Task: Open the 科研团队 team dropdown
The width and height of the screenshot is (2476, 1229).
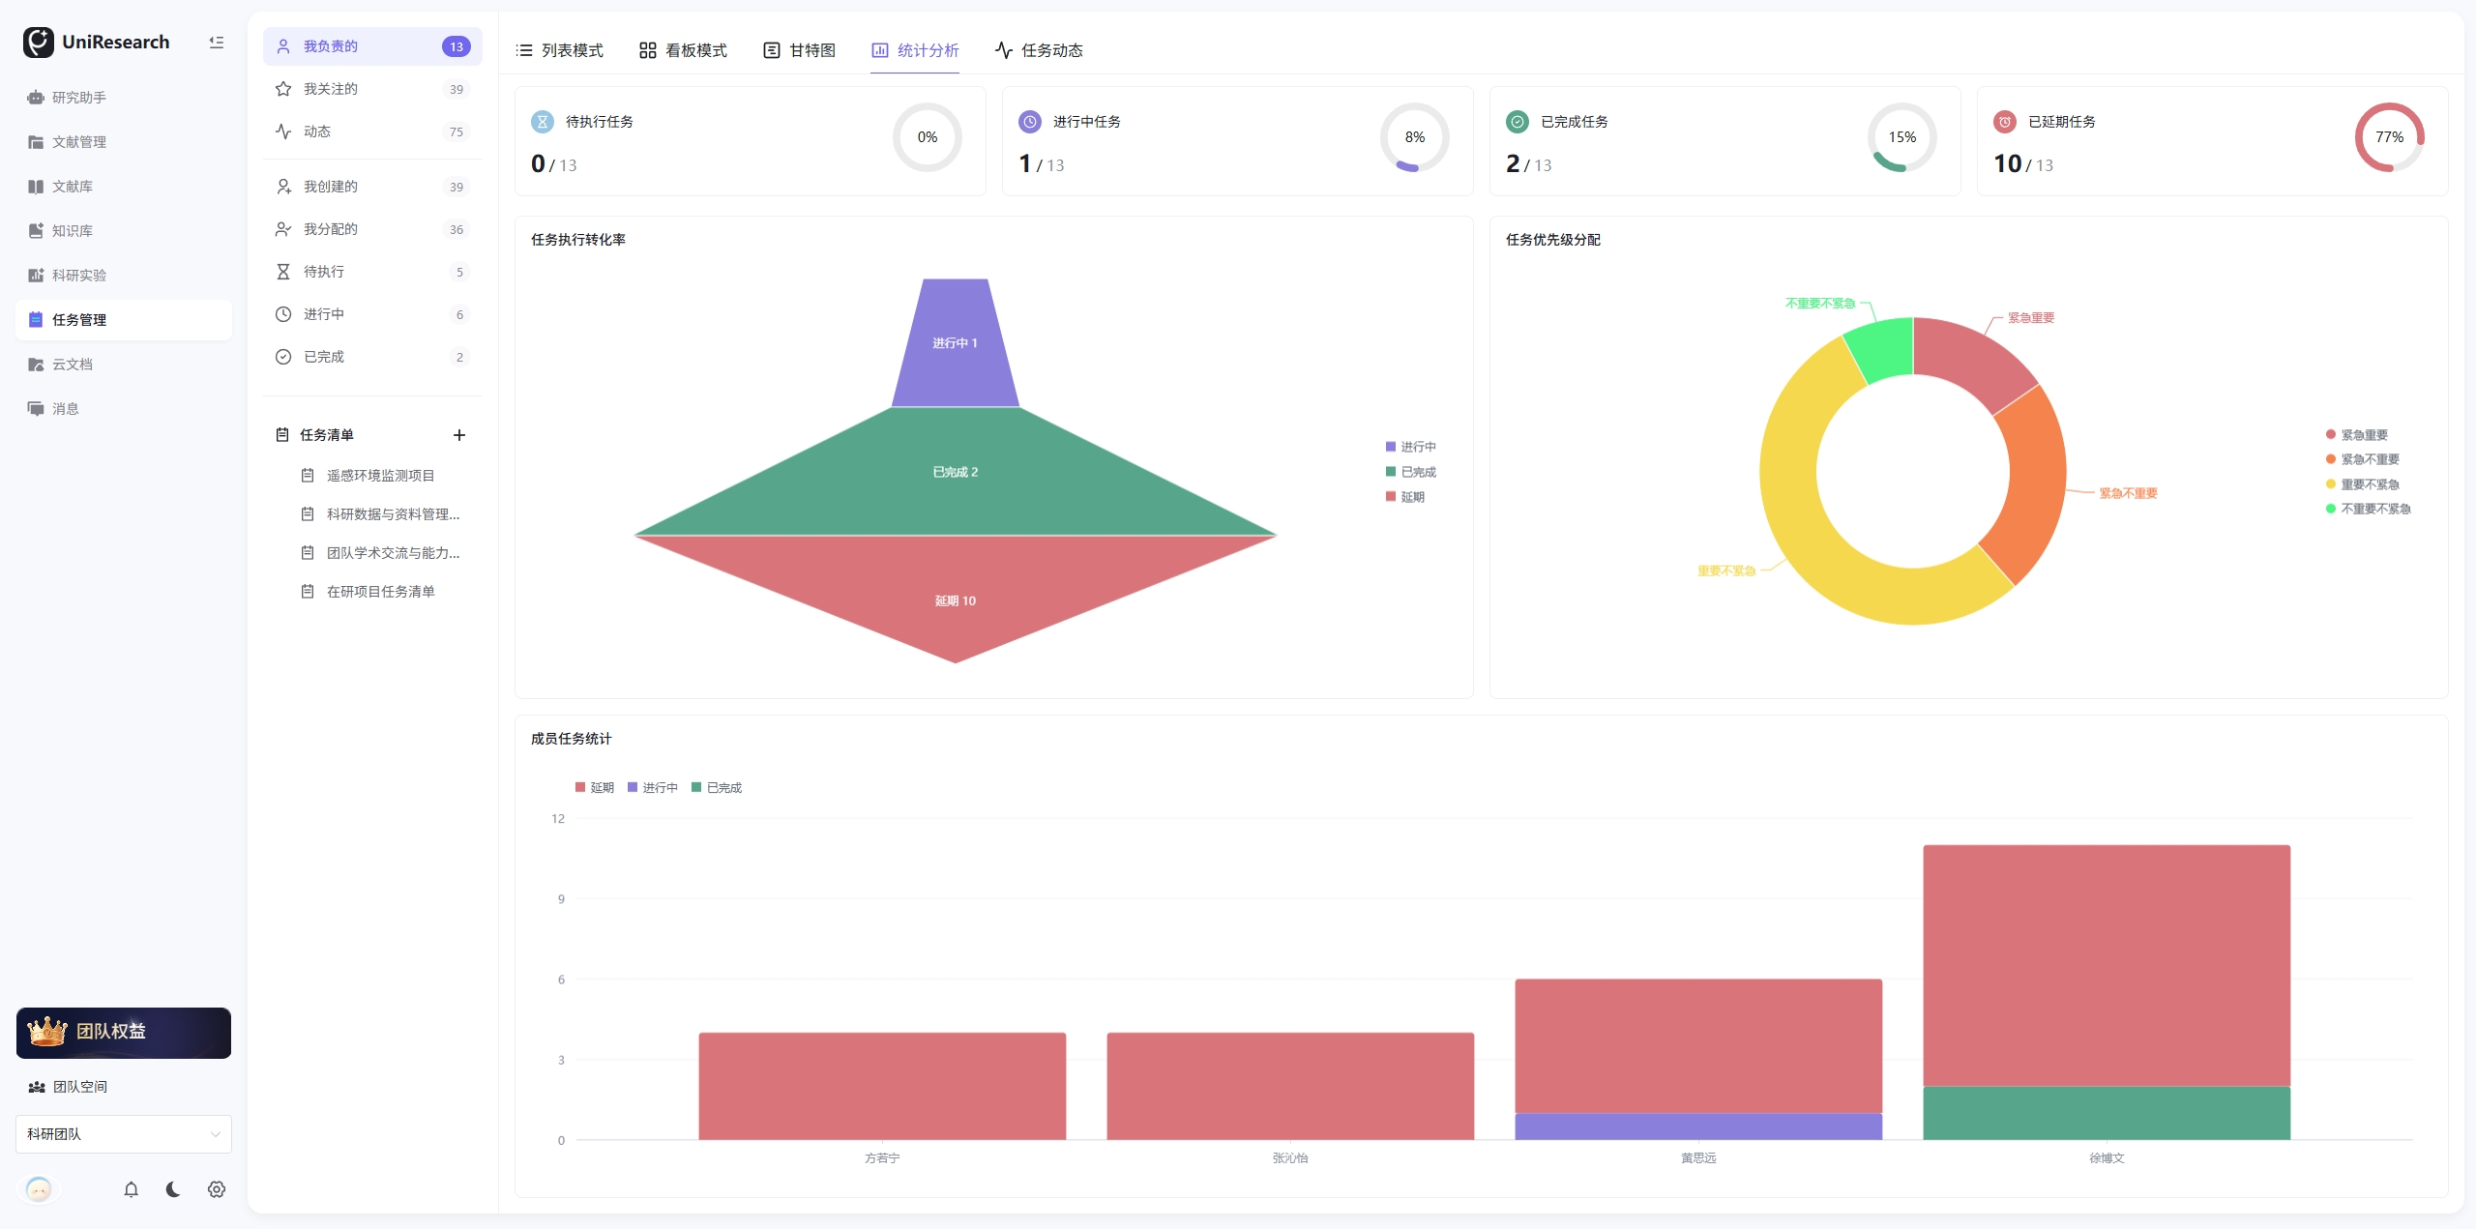Action: click(x=124, y=1134)
